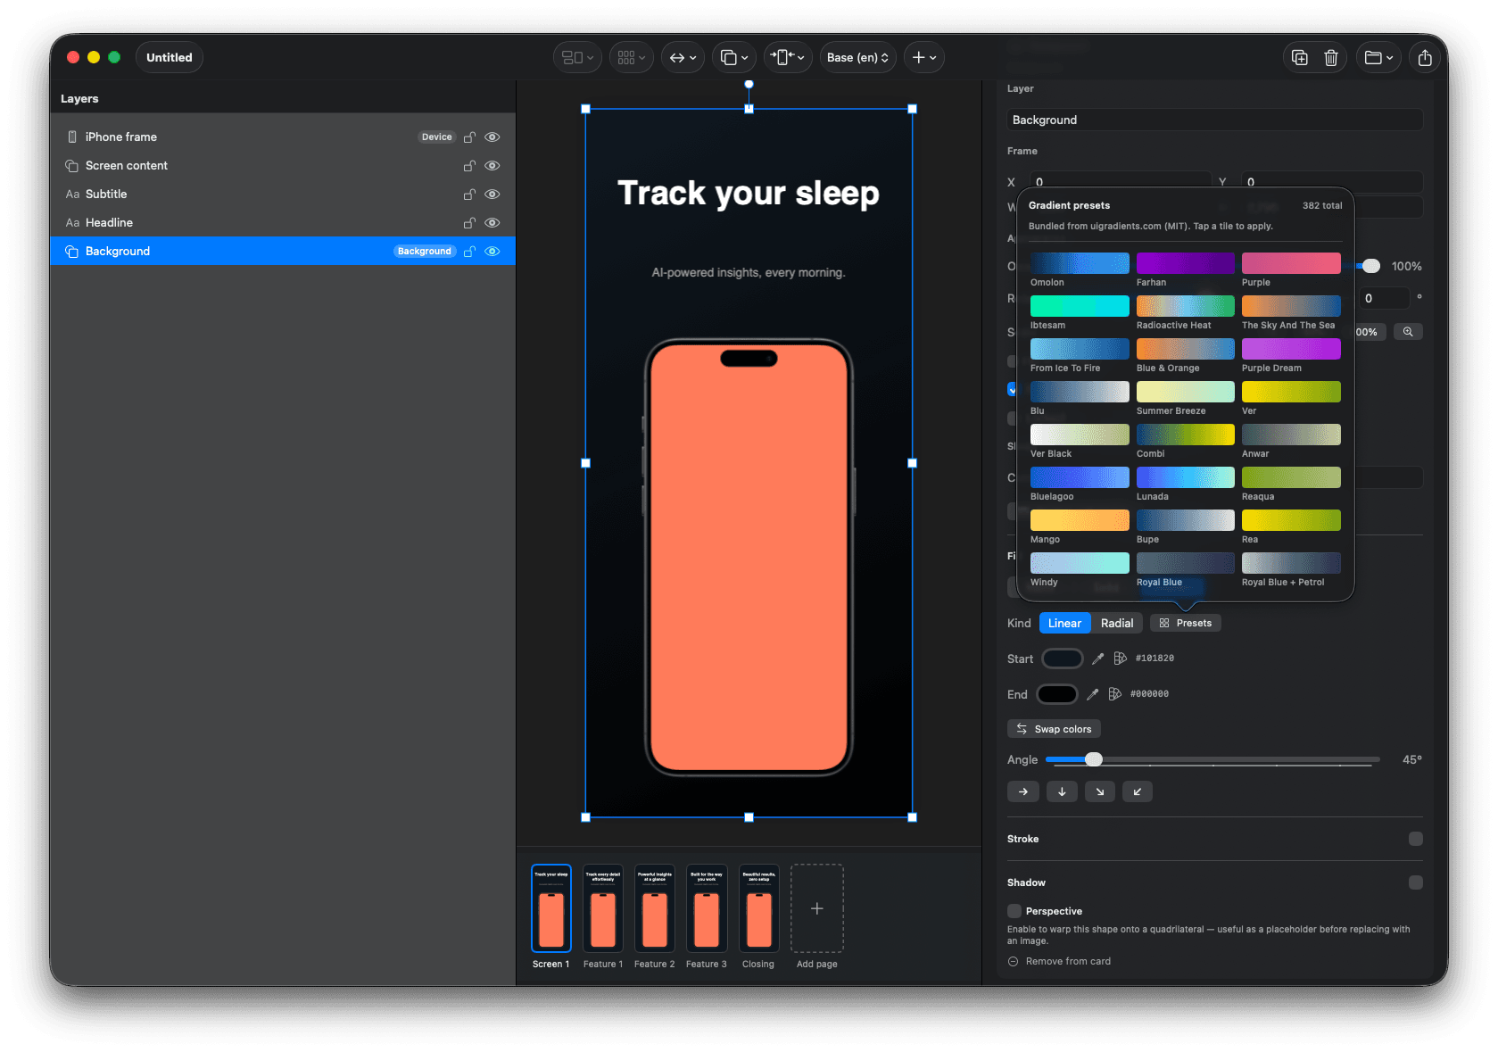The height and width of the screenshot is (1052, 1498).
Task: Enable the Stroke checkbox
Action: (1416, 839)
